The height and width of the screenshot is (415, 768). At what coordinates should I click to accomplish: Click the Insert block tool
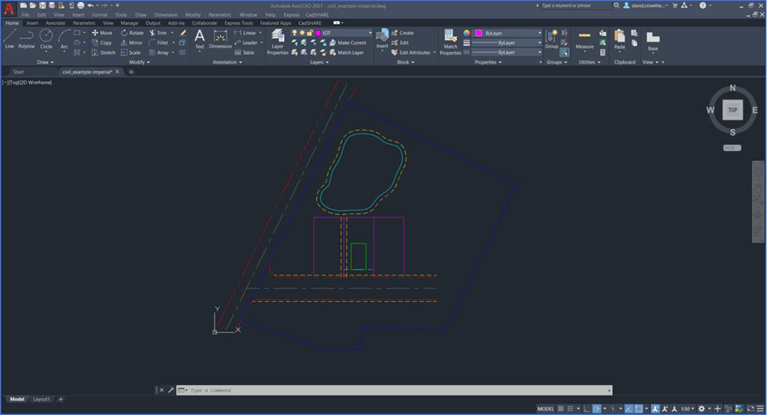pyautogui.click(x=382, y=39)
